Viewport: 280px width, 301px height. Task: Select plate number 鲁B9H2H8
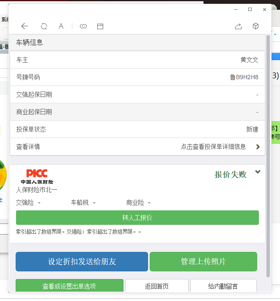tap(244, 77)
